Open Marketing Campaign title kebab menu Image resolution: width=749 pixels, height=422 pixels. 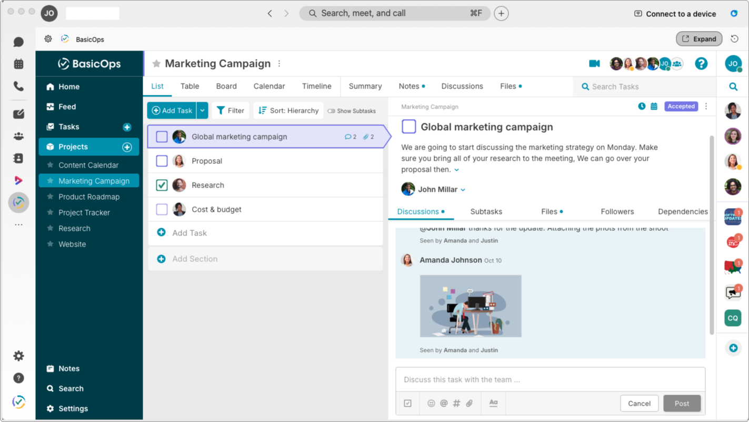coord(279,64)
